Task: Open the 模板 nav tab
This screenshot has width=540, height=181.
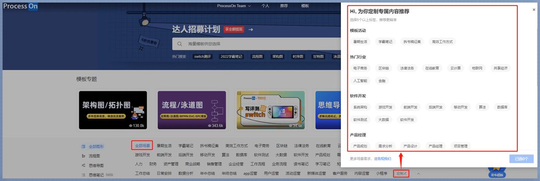Action: [x=305, y=6]
